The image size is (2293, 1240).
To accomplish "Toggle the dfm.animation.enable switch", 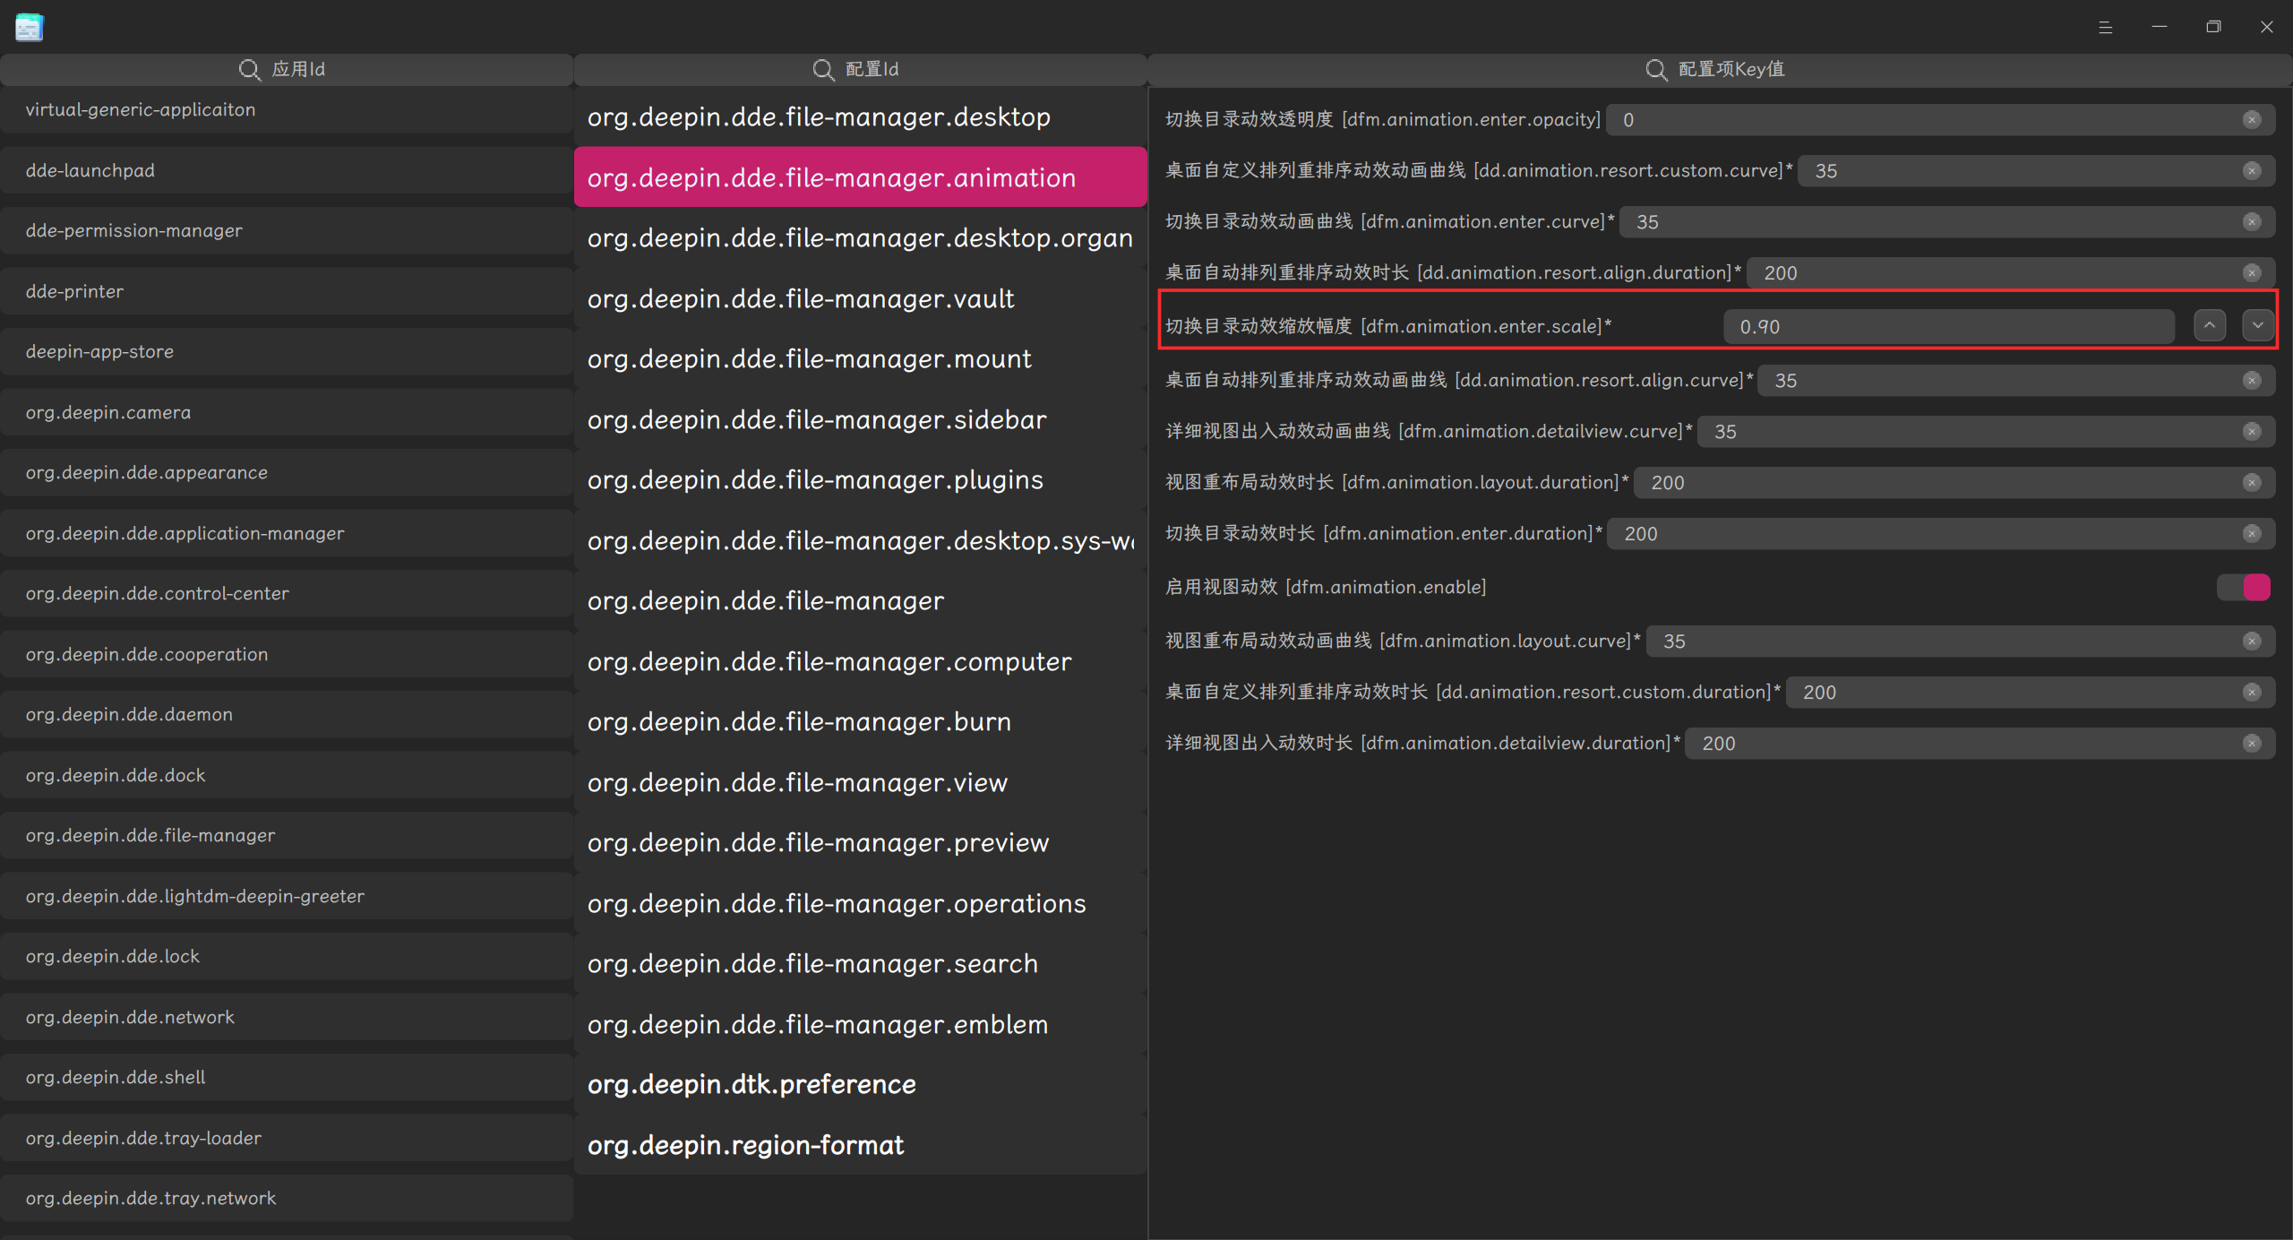I will point(2244,588).
